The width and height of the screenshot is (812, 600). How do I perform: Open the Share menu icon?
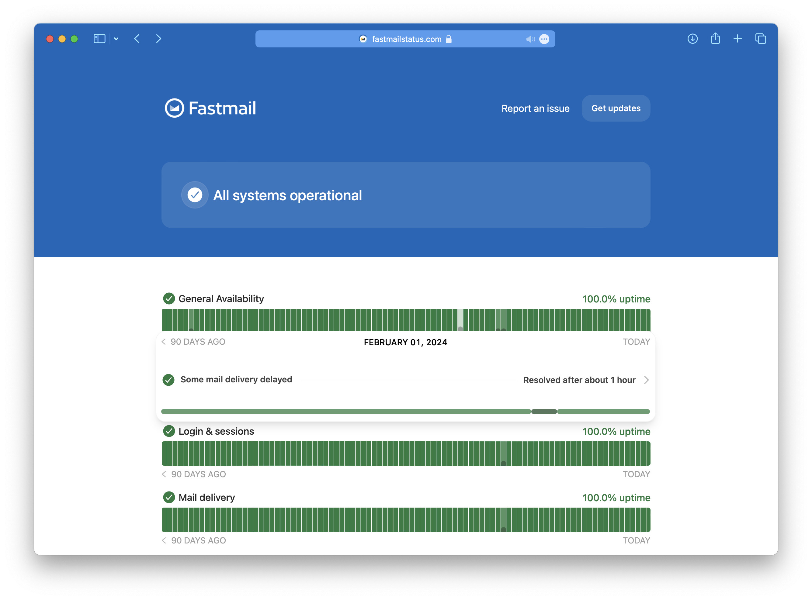(x=715, y=38)
